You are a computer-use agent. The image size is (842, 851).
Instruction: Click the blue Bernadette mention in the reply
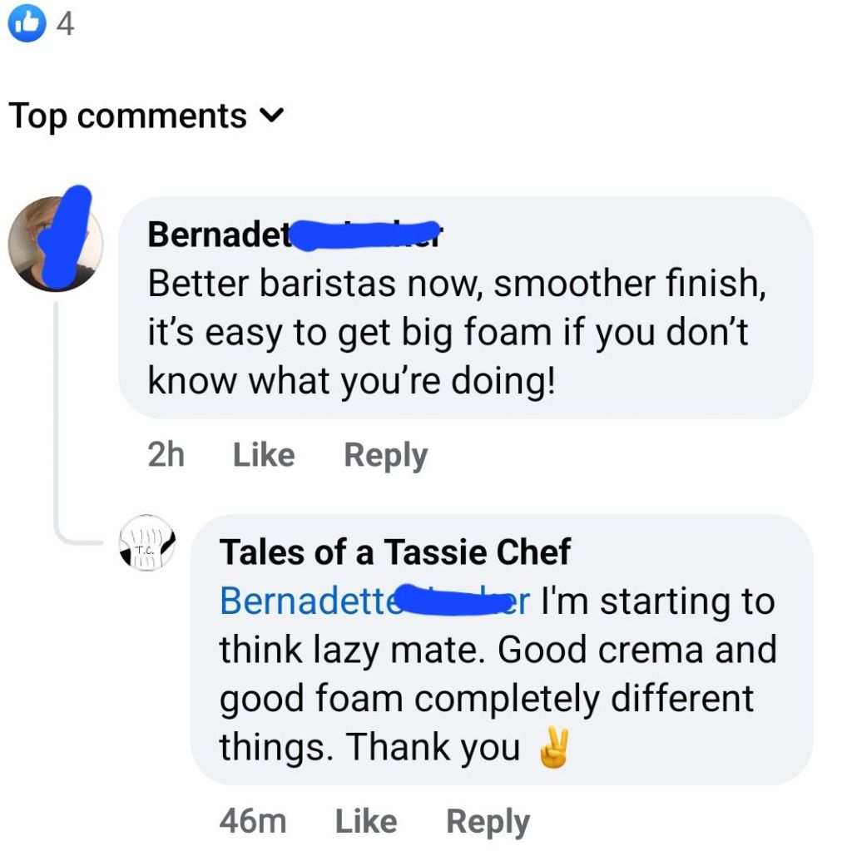301,601
